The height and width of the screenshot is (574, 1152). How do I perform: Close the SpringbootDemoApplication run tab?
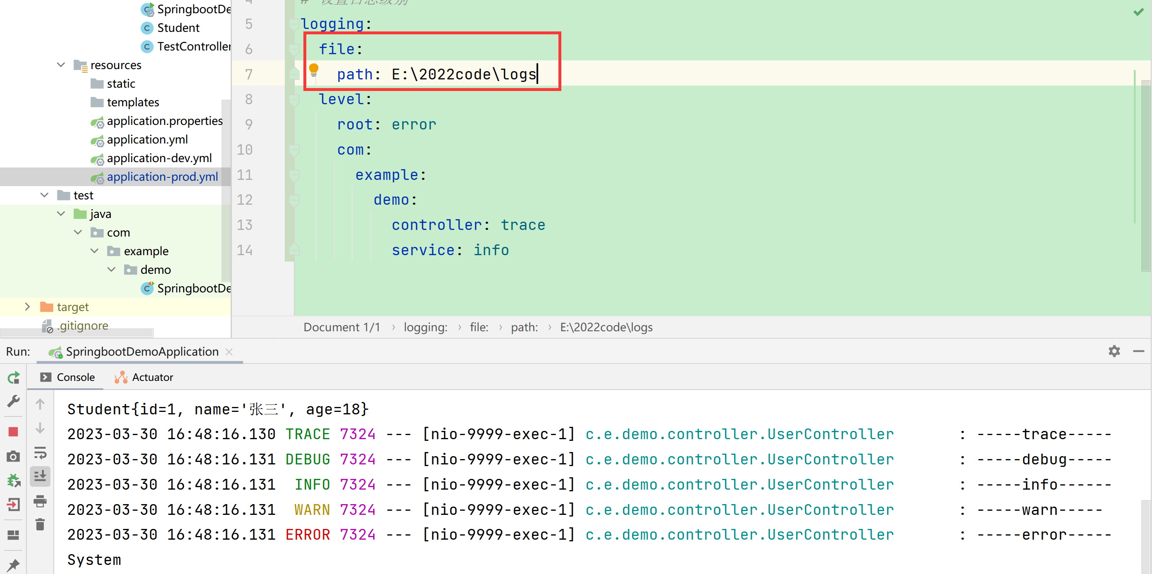(229, 352)
